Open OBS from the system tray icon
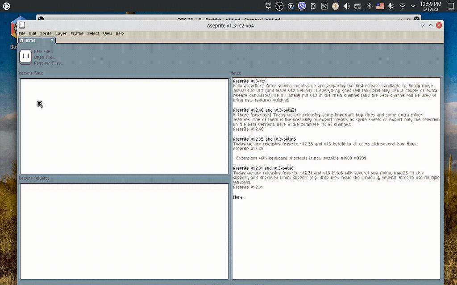This screenshot has width=457, height=285. [x=280, y=6]
